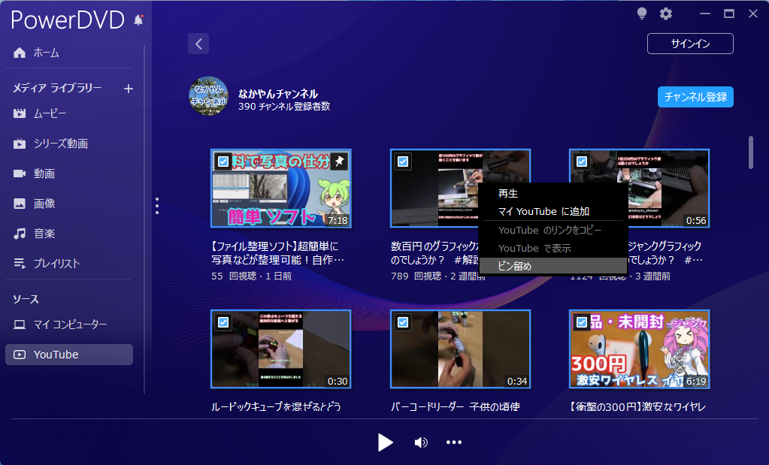This screenshot has width=769, height=465.
Task: Click the バーコードリーダー video title
Action: coord(455,406)
